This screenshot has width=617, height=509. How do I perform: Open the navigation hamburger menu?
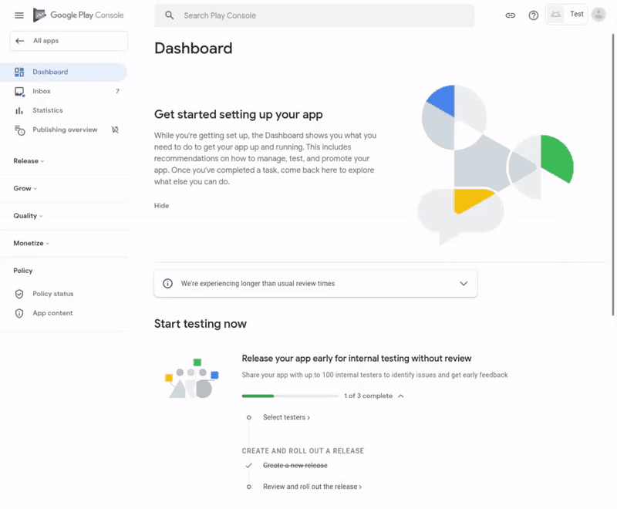point(19,14)
